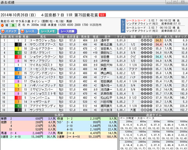
Task: Sort by 馬名 column header
Action: pyautogui.click(x=43, y=37)
